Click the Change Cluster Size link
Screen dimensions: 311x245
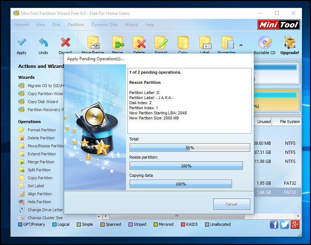tap(45, 218)
